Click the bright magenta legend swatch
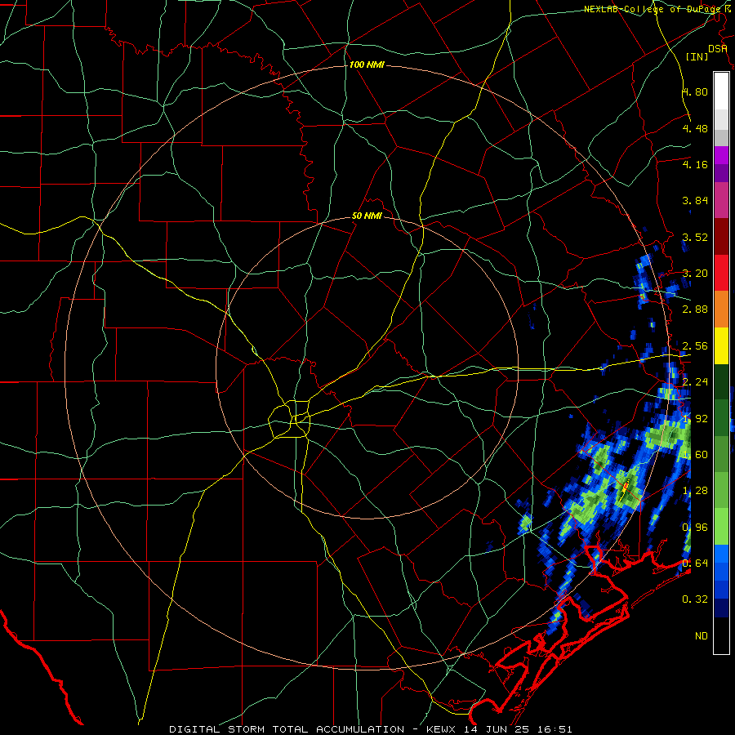Screen dimensions: 735x735 (x=721, y=155)
